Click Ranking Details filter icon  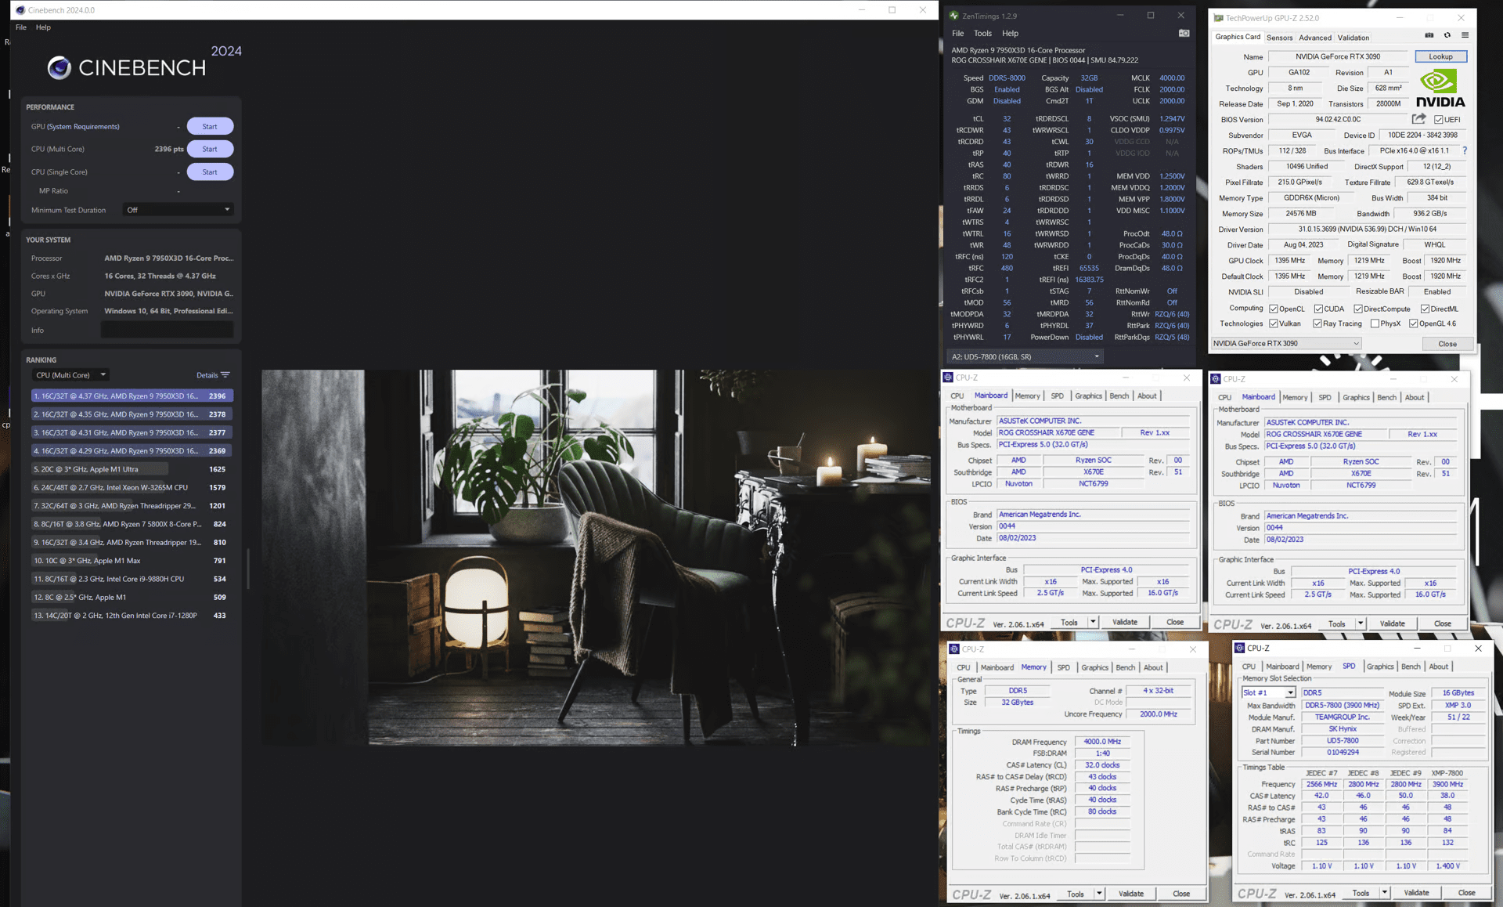225,375
